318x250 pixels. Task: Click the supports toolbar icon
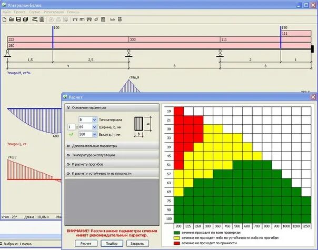tap(89, 19)
